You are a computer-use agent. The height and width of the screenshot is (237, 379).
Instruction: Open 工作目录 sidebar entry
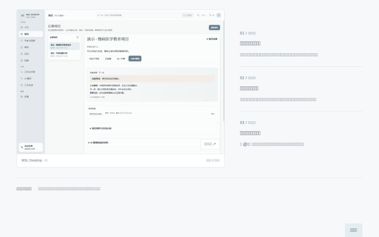[x=31, y=85]
